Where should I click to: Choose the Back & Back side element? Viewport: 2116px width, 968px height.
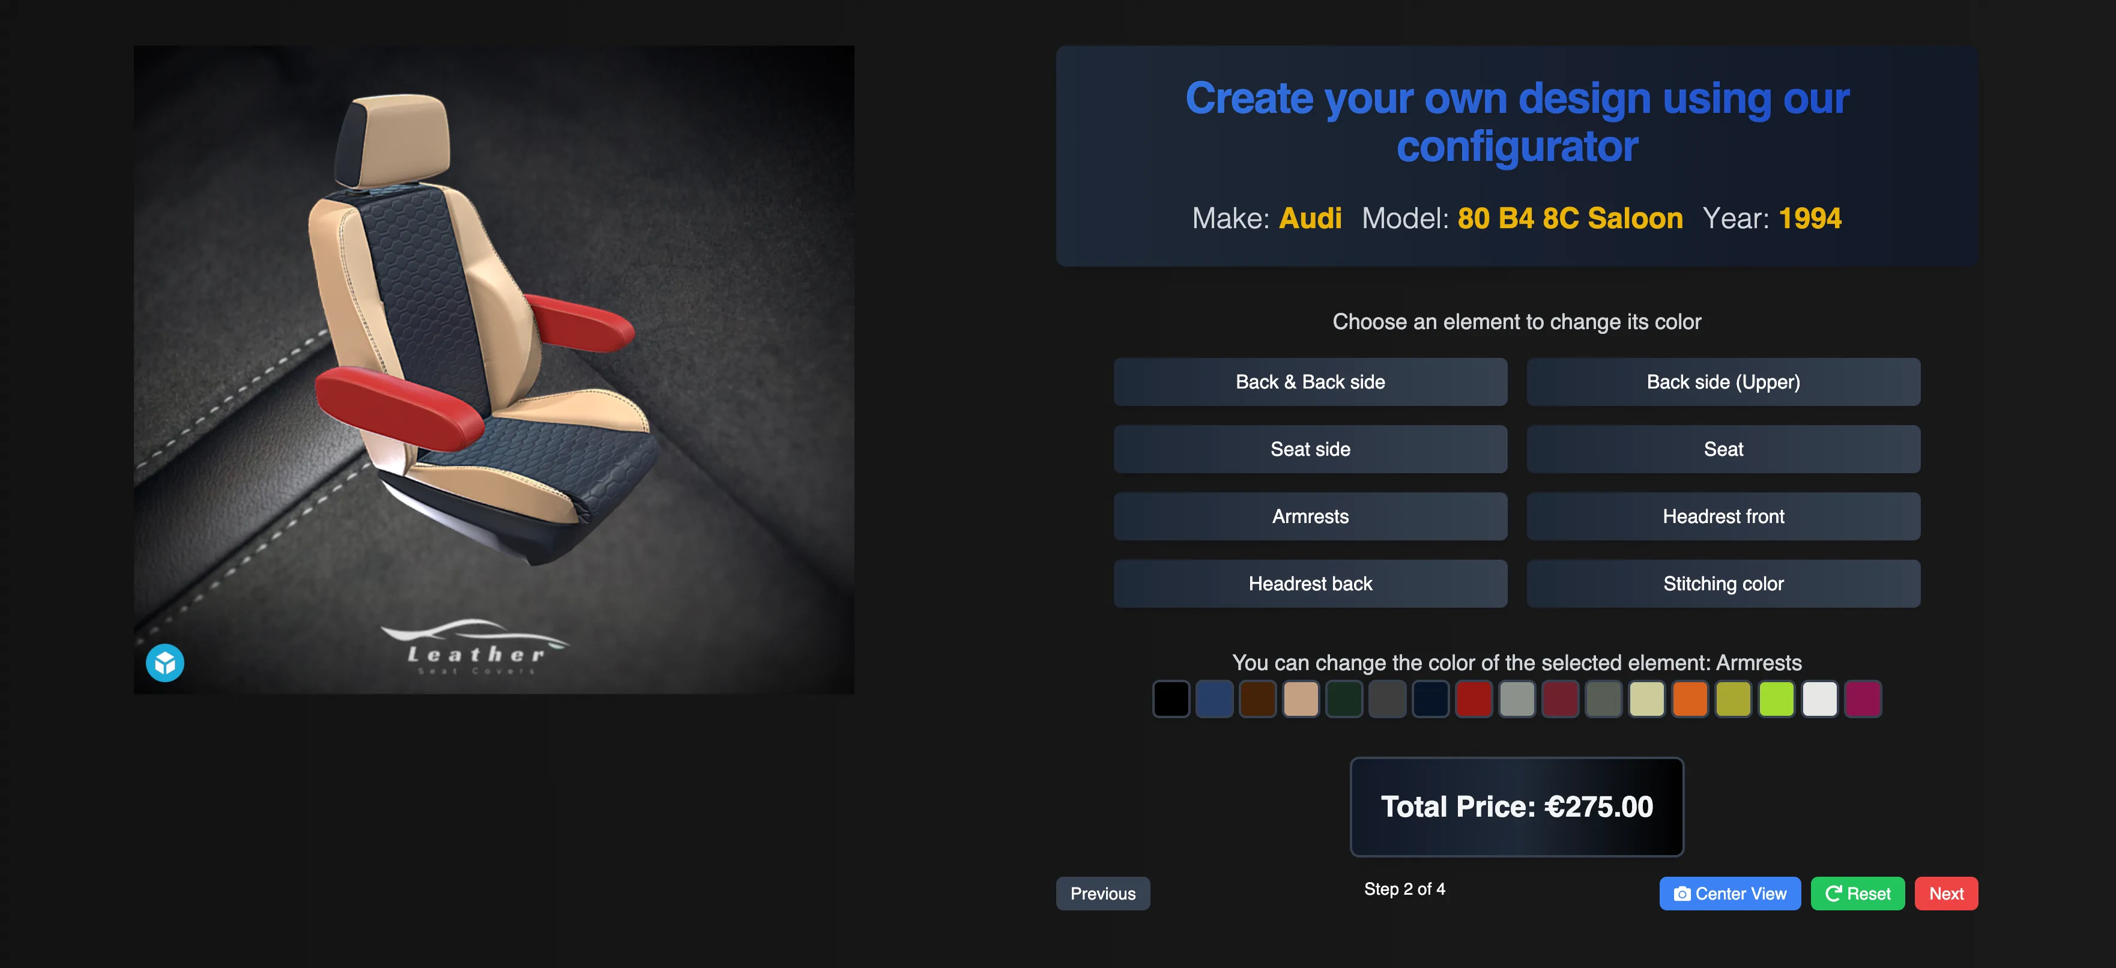coord(1310,381)
